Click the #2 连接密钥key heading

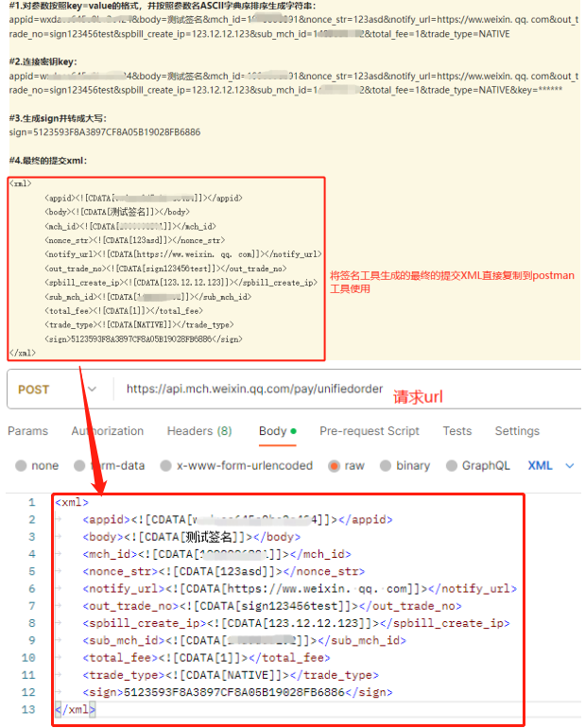point(43,61)
